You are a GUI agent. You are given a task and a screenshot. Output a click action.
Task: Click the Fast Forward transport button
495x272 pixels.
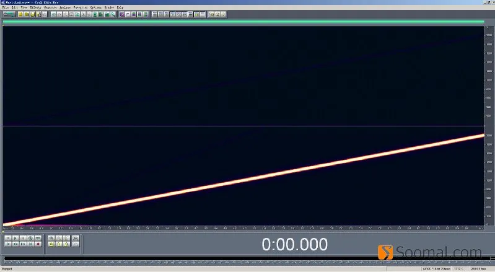pyautogui.click(x=23, y=244)
